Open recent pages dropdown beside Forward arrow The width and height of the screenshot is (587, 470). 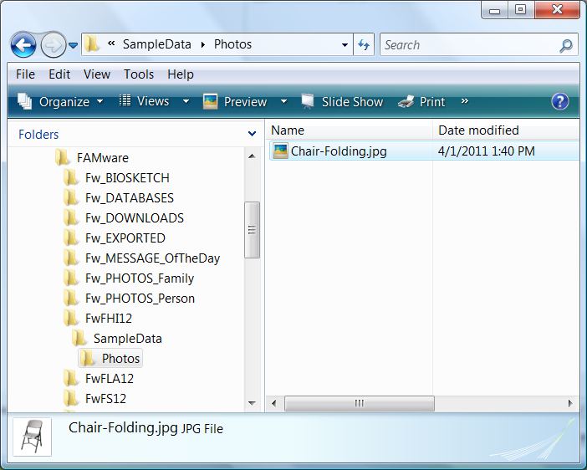[x=74, y=45]
